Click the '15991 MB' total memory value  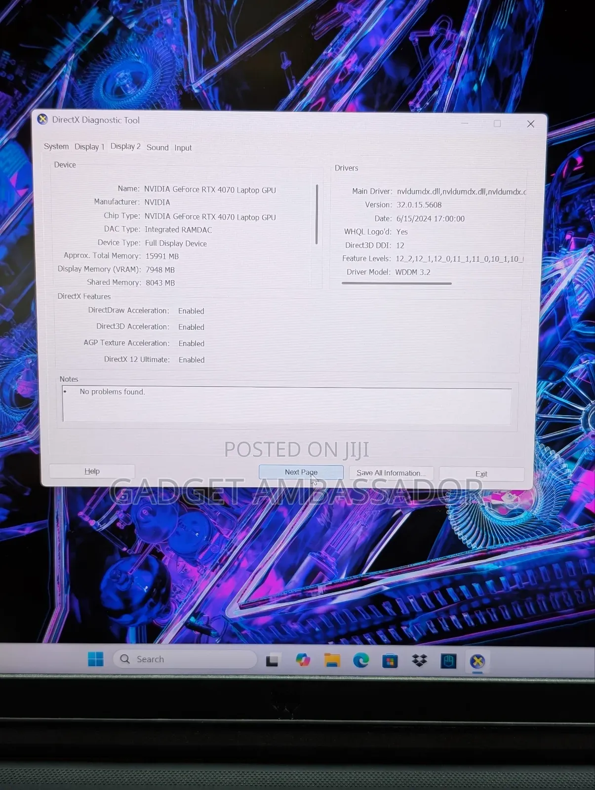click(x=162, y=256)
